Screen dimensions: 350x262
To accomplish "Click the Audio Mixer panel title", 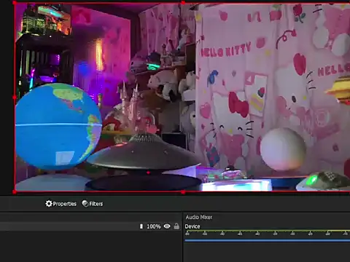I will tap(199, 217).
